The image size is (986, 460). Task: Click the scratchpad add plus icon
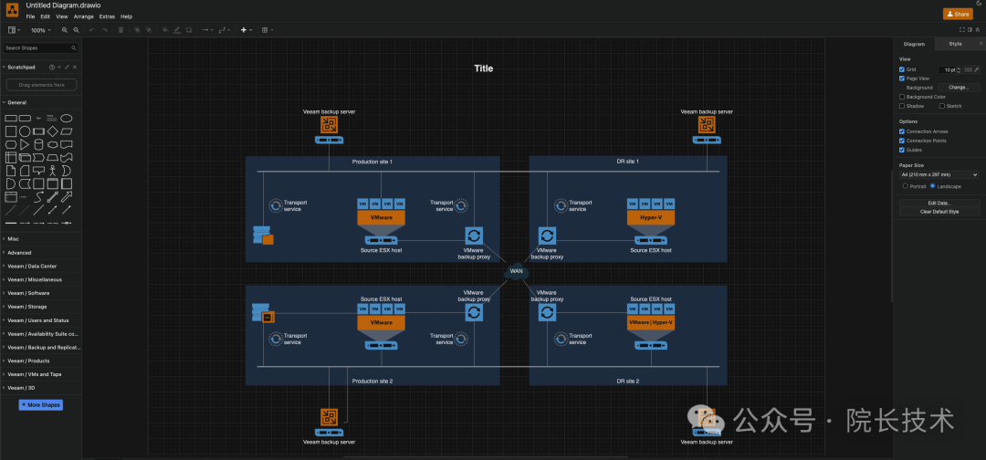(59, 67)
